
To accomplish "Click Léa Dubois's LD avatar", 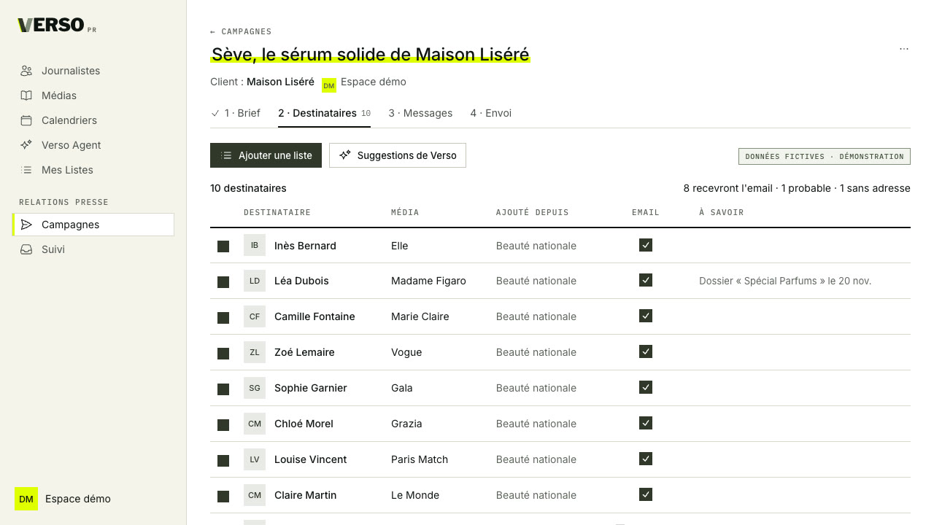I will click(x=255, y=281).
